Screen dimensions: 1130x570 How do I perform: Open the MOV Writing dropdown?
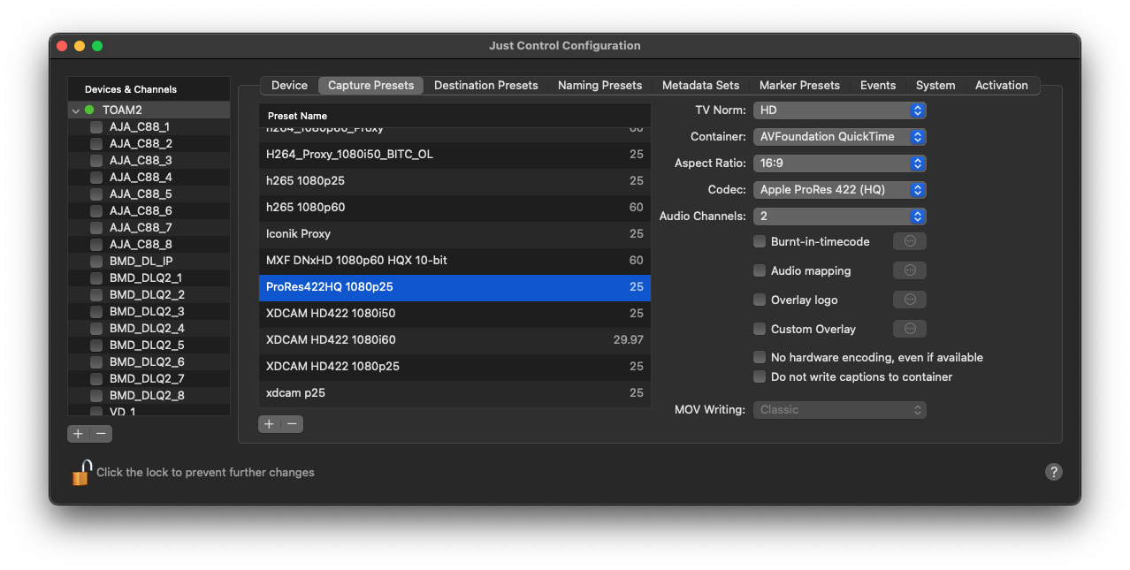(x=839, y=410)
